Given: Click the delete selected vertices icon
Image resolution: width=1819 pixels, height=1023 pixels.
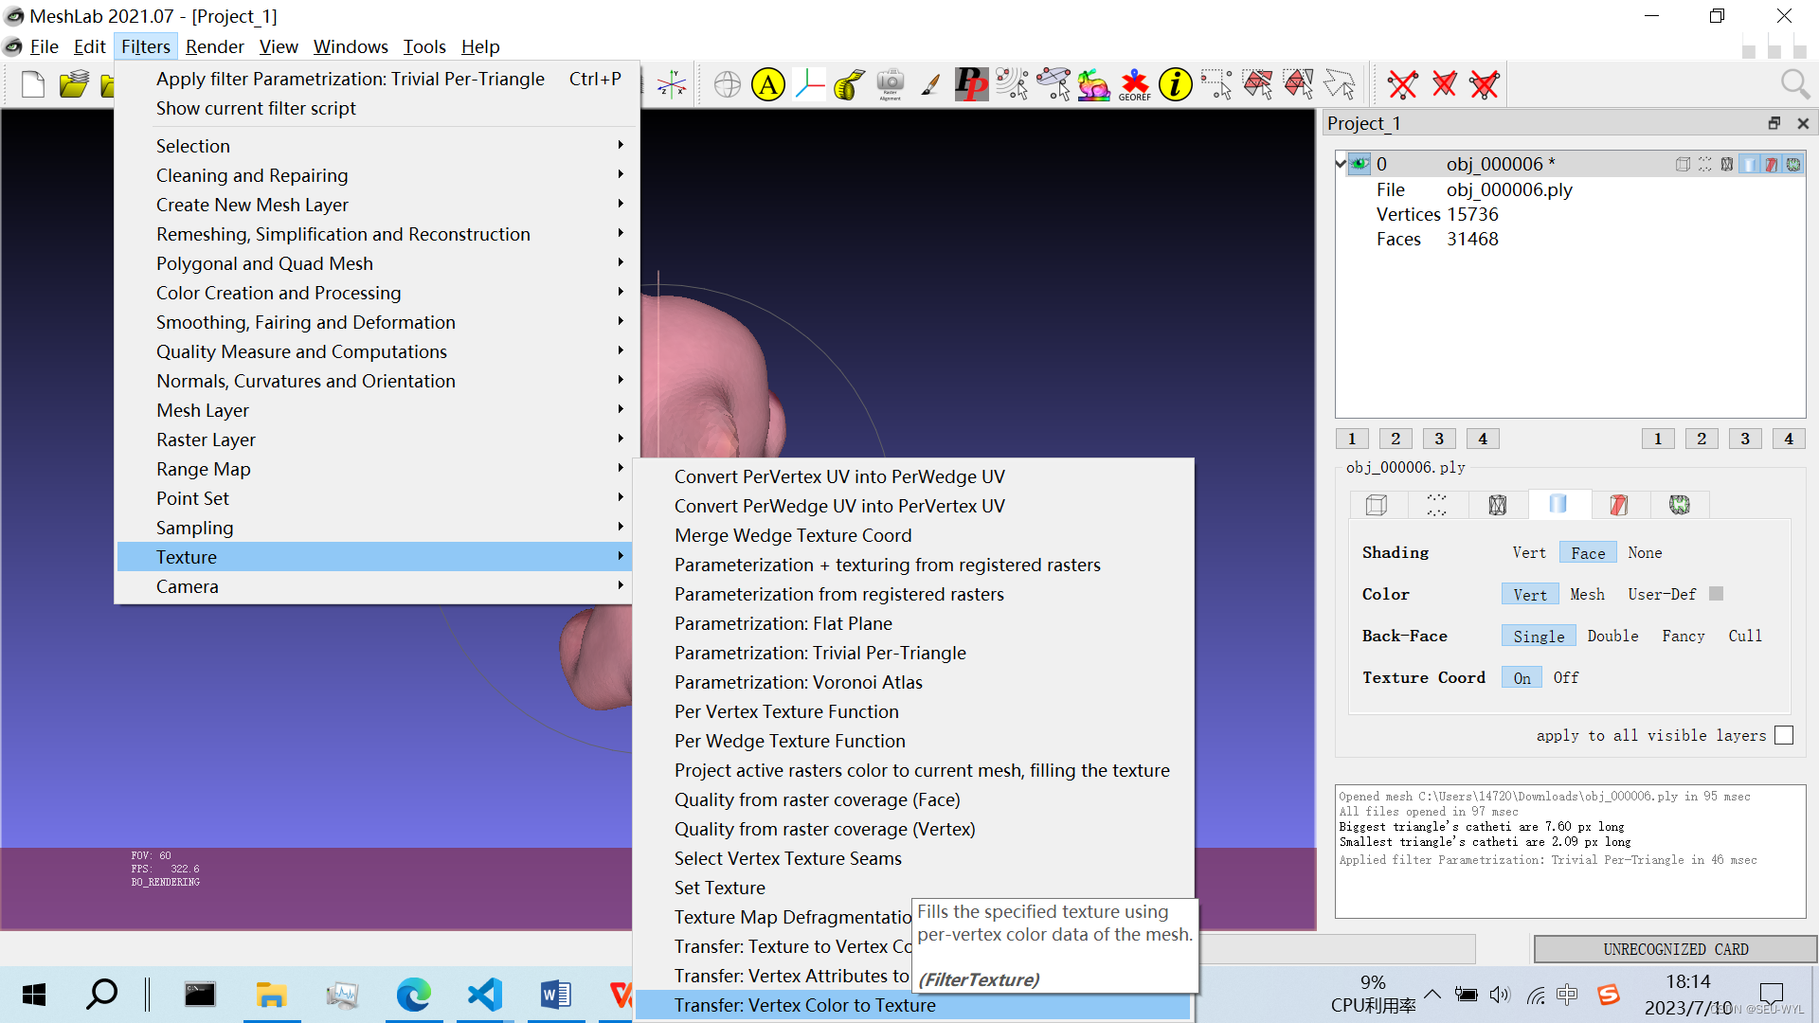Looking at the screenshot, I should (1402, 84).
